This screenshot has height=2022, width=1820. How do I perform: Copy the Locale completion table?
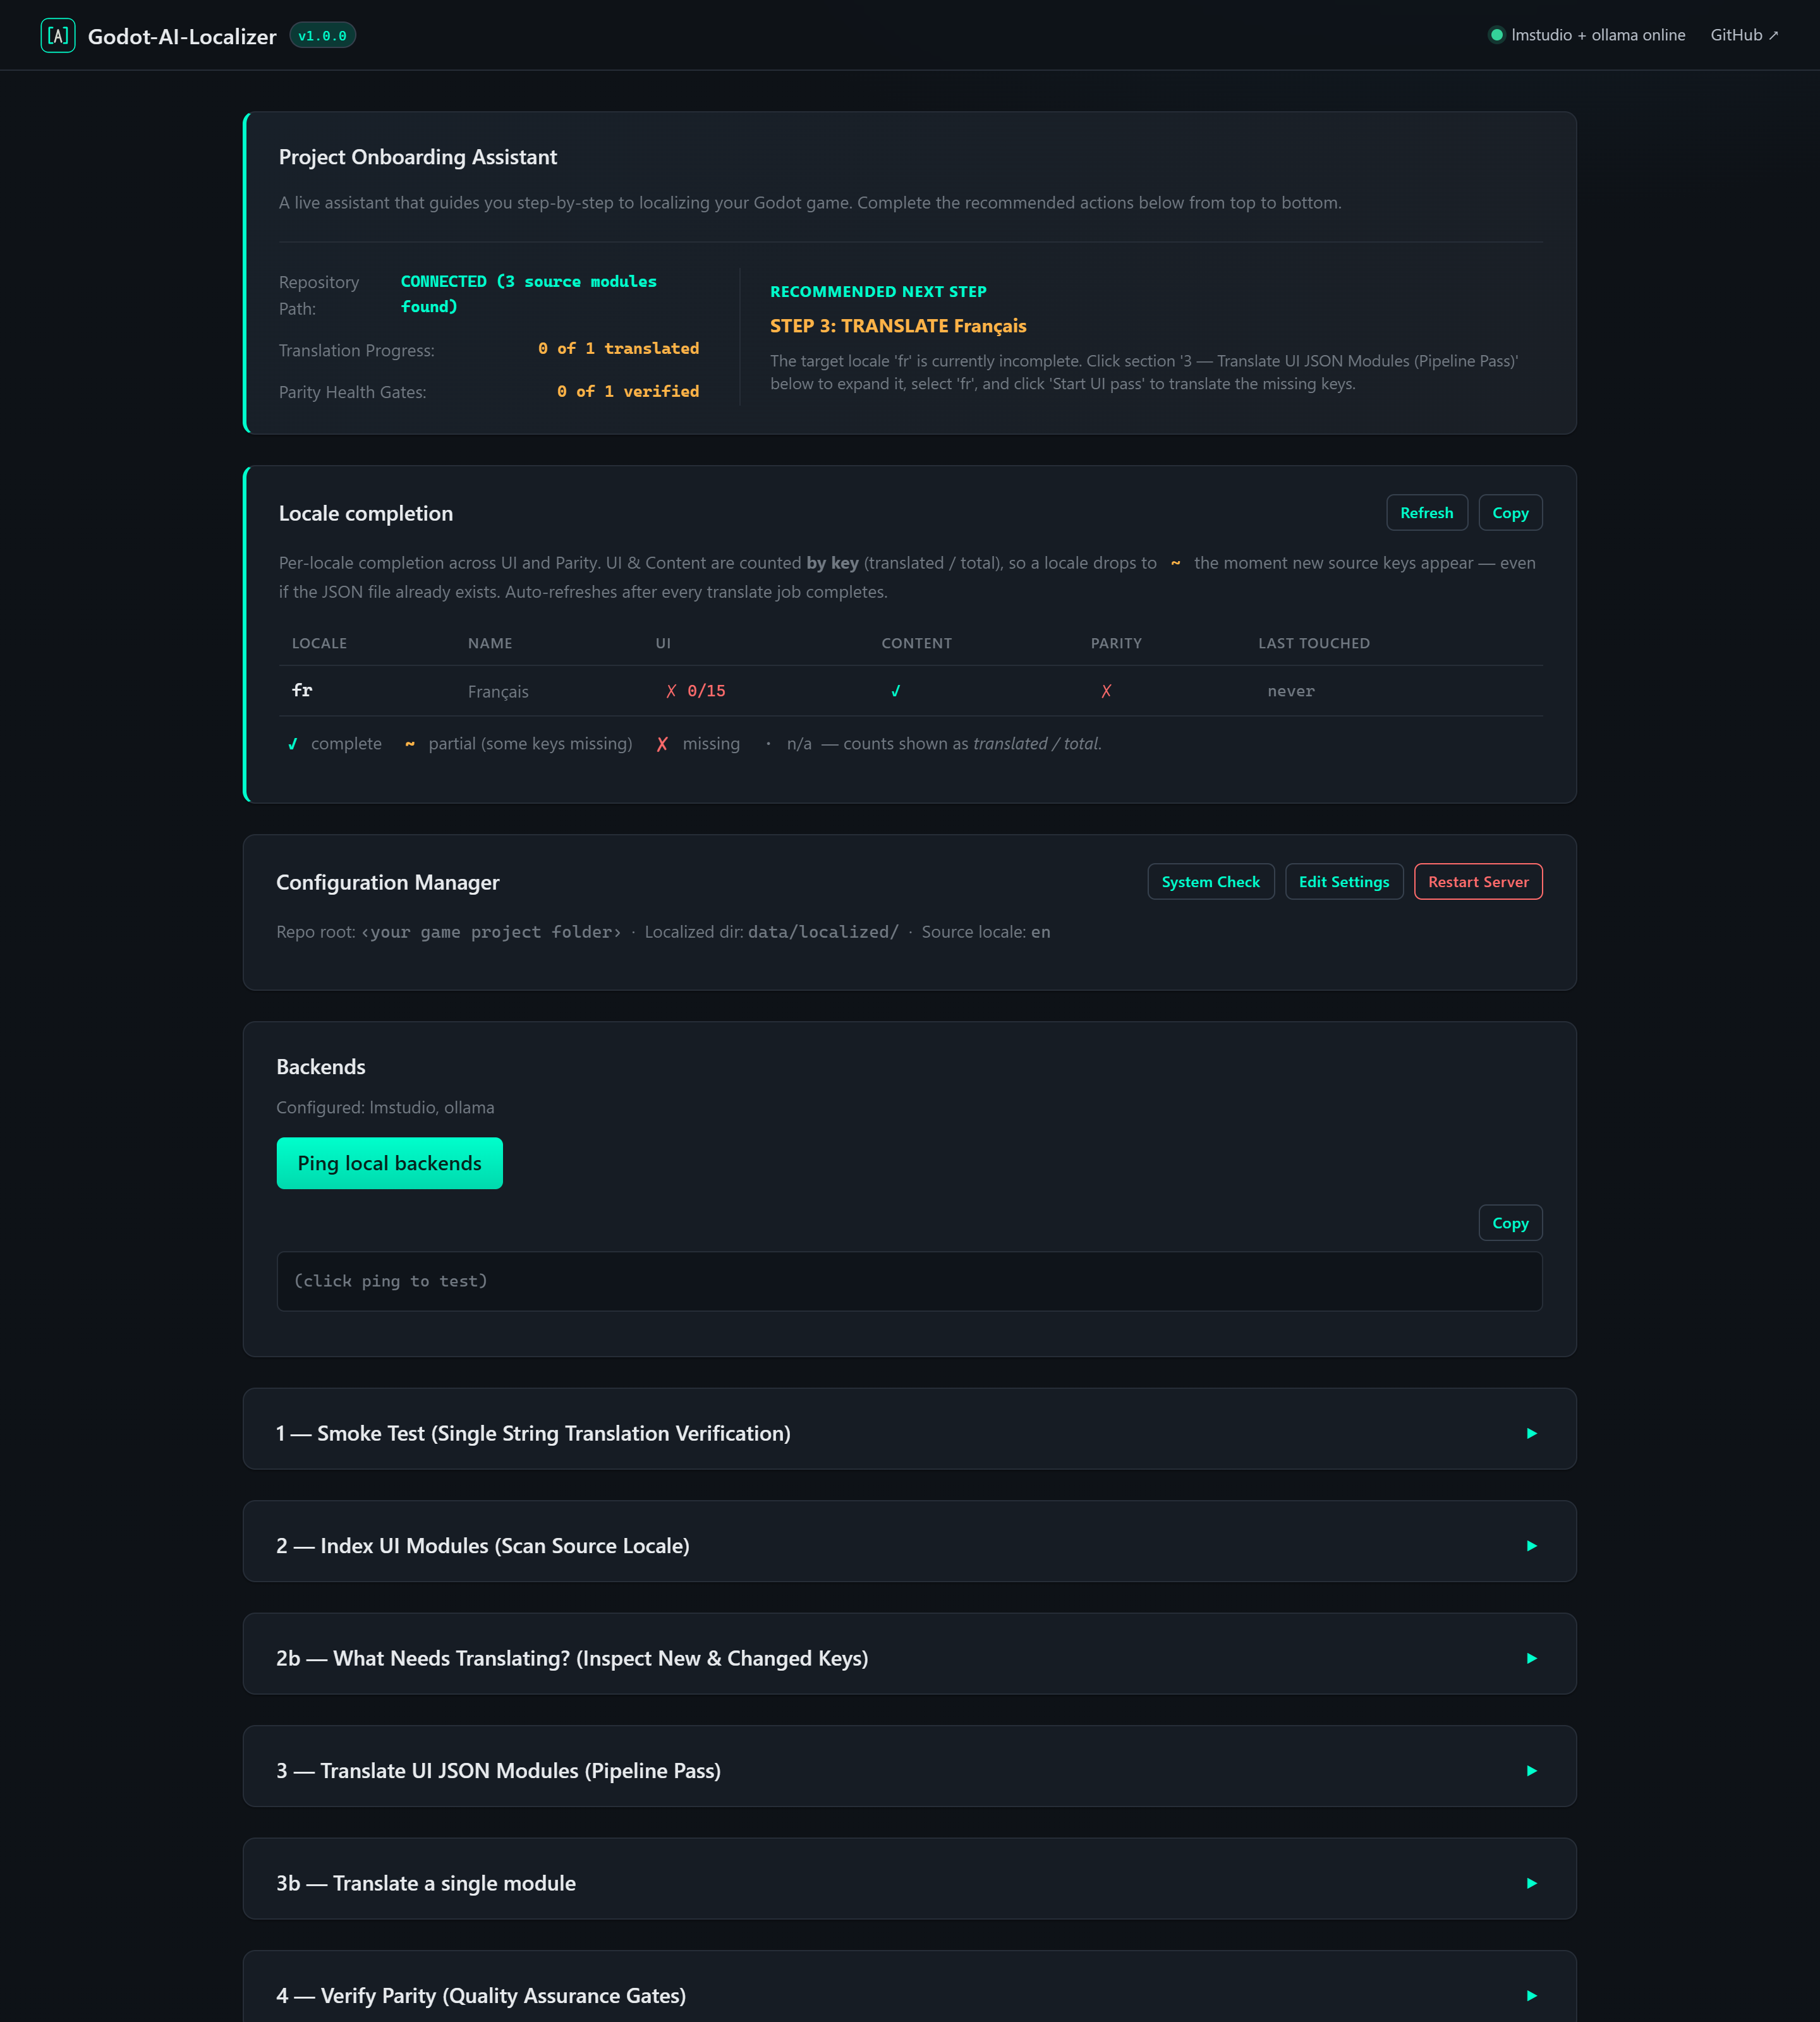click(1510, 513)
